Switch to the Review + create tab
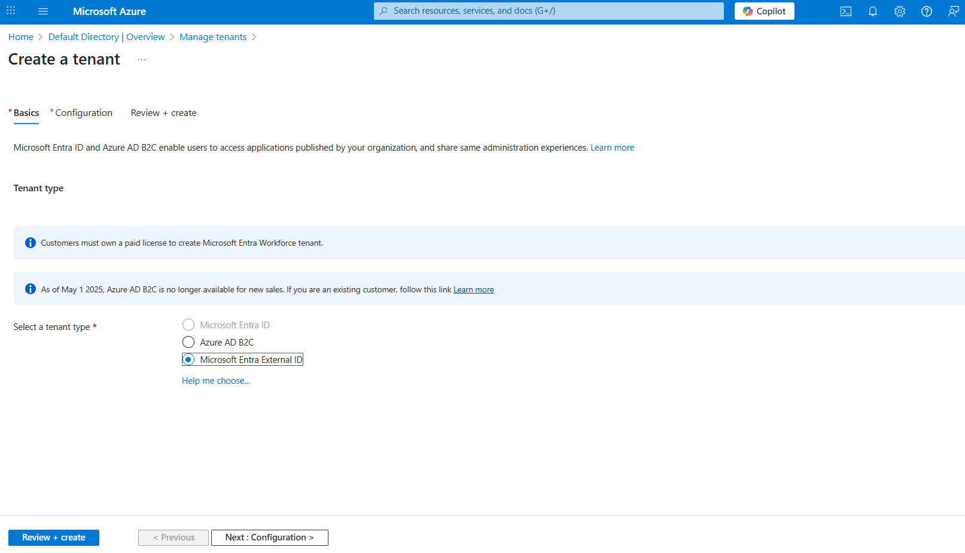 (x=163, y=113)
